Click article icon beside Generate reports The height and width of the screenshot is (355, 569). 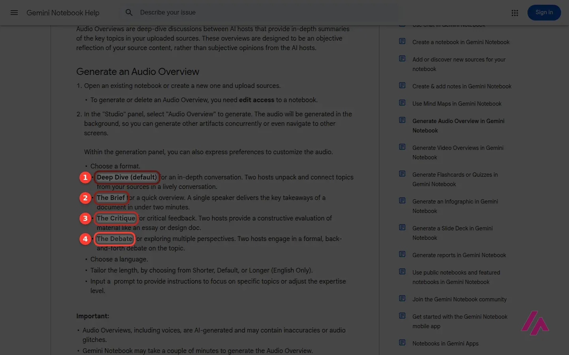point(402,254)
